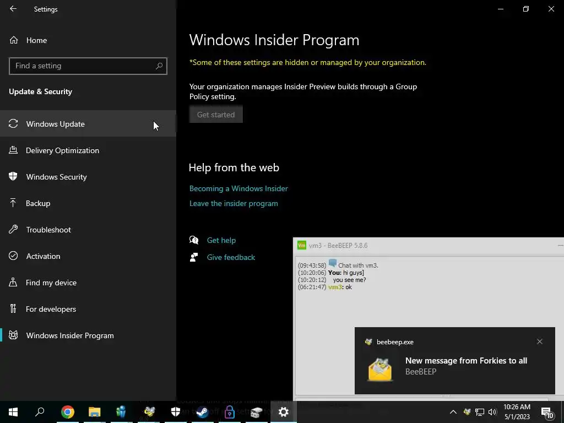Image resolution: width=564 pixels, height=423 pixels.
Task: Open the Windows Start menu
Action: (x=13, y=412)
